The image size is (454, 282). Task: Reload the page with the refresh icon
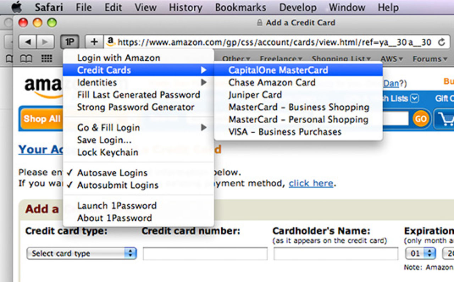[x=441, y=43]
